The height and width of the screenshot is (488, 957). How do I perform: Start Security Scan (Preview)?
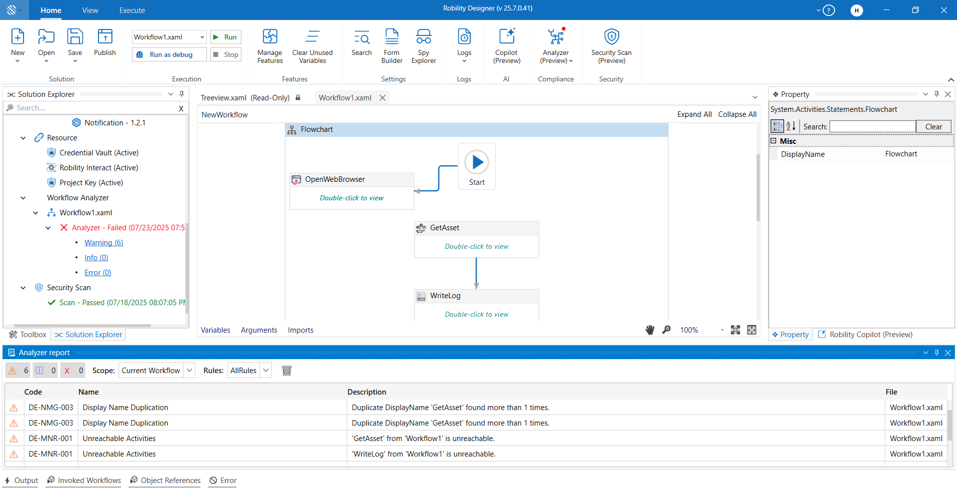(x=612, y=37)
